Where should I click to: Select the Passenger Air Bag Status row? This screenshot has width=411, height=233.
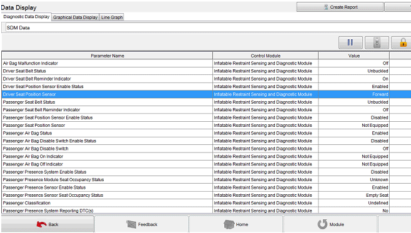pos(206,133)
